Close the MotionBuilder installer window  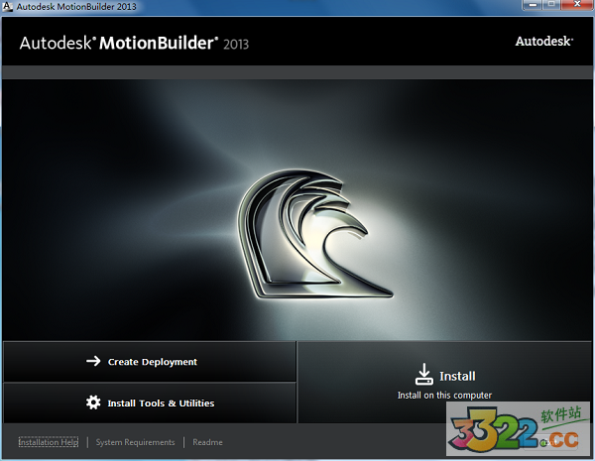577,5
